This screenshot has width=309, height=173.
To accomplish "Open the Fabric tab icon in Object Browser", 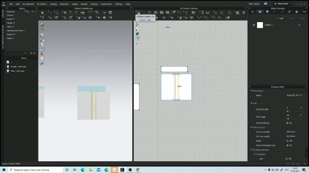I will tap(260, 12).
